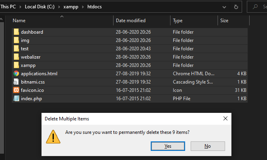The width and height of the screenshot is (267, 160).
Task: Expand the chevron after Local Disk (C:)
Action: pos(59,7)
